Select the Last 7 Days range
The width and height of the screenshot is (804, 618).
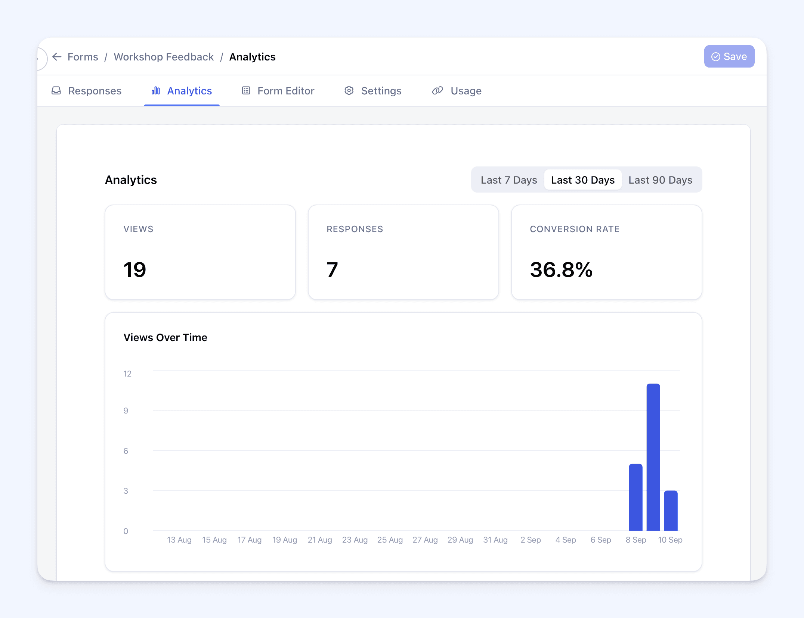click(x=508, y=180)
